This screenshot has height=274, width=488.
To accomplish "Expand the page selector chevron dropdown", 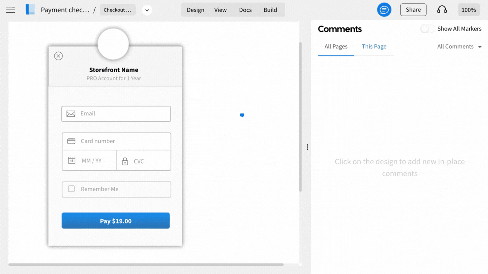I will 147,10.
